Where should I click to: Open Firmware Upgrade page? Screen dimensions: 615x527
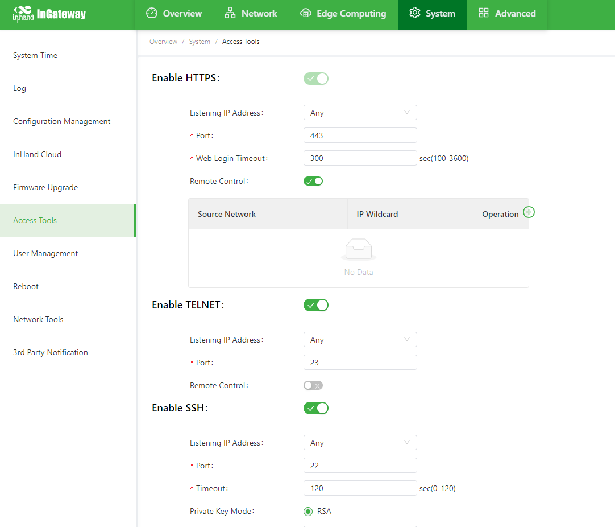[68, 187]
